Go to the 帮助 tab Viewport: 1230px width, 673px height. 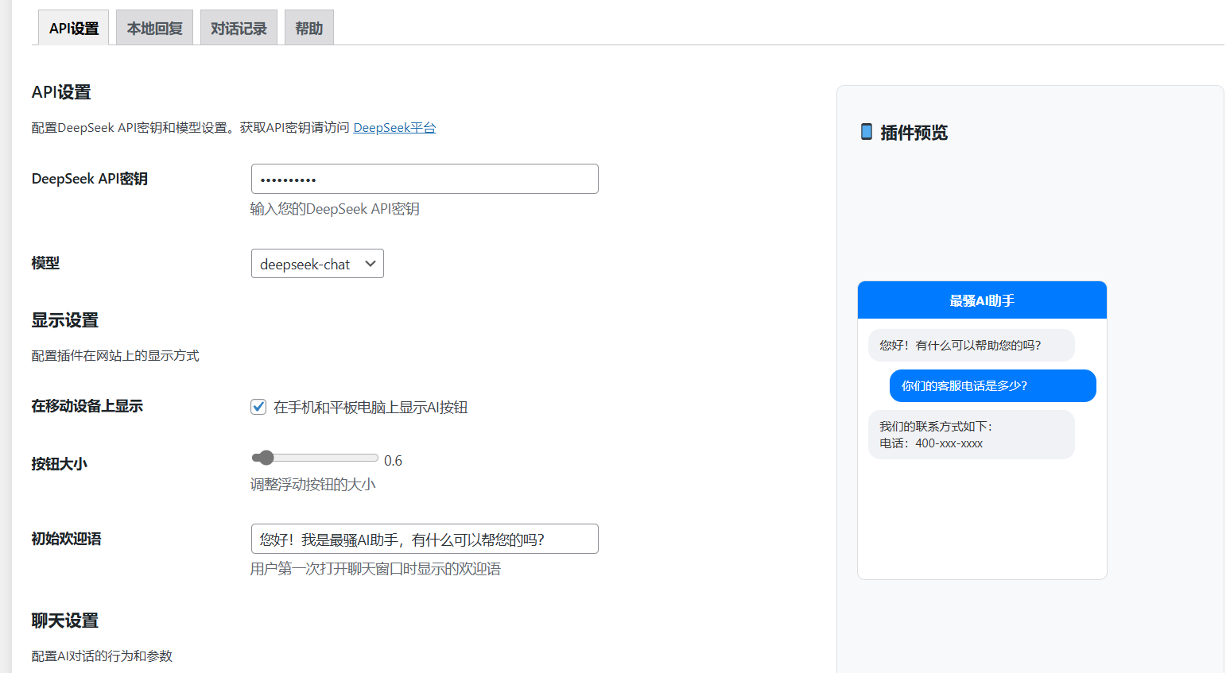tap(308, 29)
